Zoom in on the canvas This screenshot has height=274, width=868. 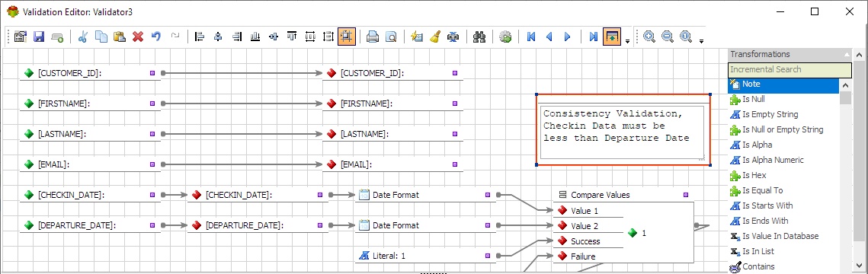click(x=649, y=37)
